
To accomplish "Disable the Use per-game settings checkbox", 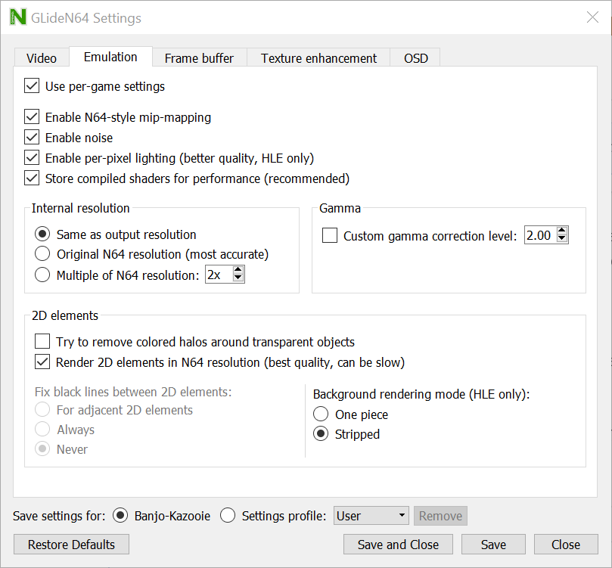I will (x=31, y=85).
